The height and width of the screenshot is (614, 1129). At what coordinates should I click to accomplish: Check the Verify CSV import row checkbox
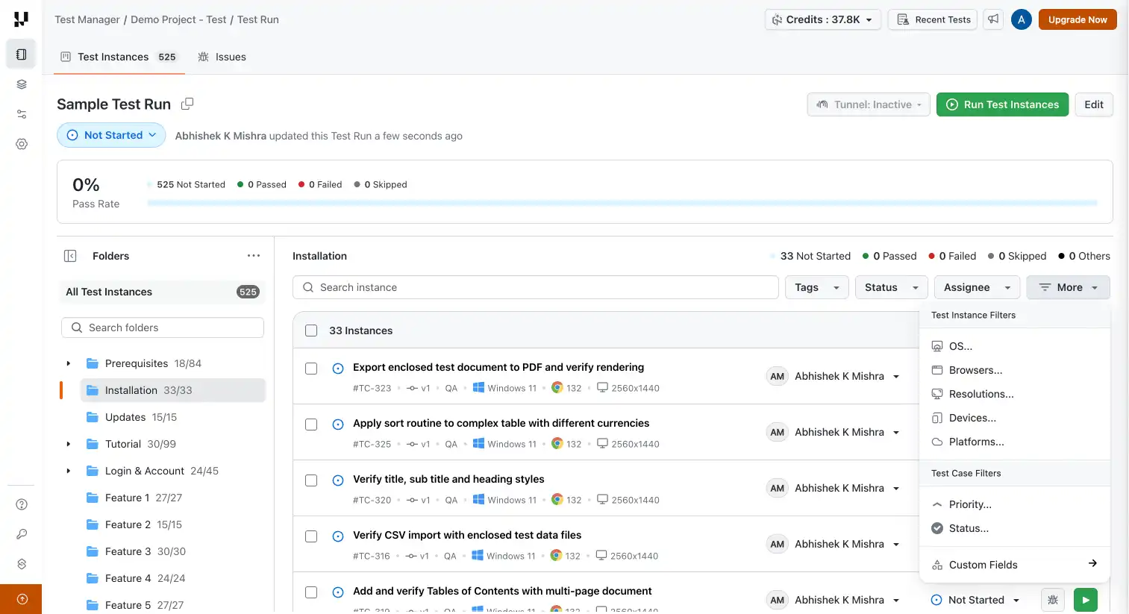[x=311, y=536]
